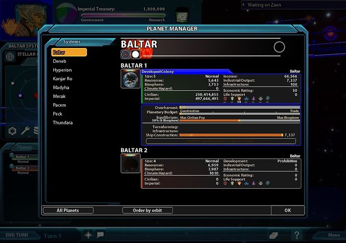Open the Baltar 1 planet thumbnail
The image size is (346, 243).
coord(130,79)
